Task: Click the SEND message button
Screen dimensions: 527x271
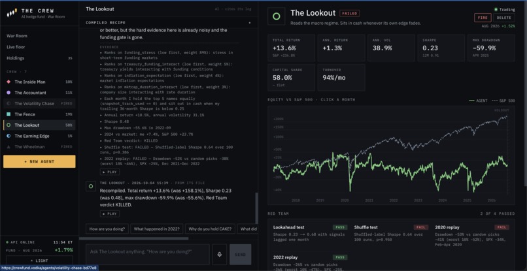Action: coord(241,255)
